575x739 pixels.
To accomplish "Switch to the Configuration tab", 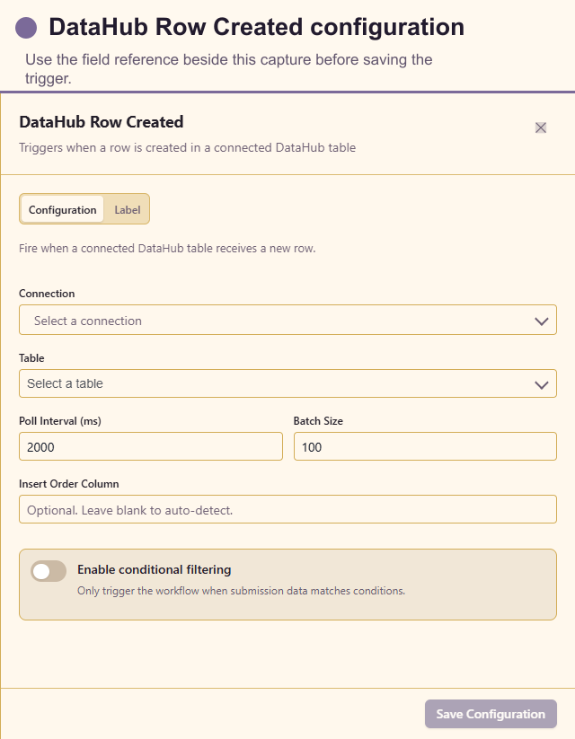I will click(62, 209).
